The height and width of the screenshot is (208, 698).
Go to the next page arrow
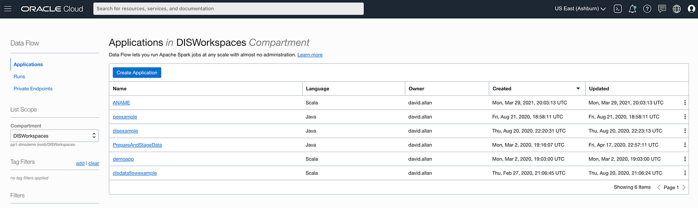(684, 188)
